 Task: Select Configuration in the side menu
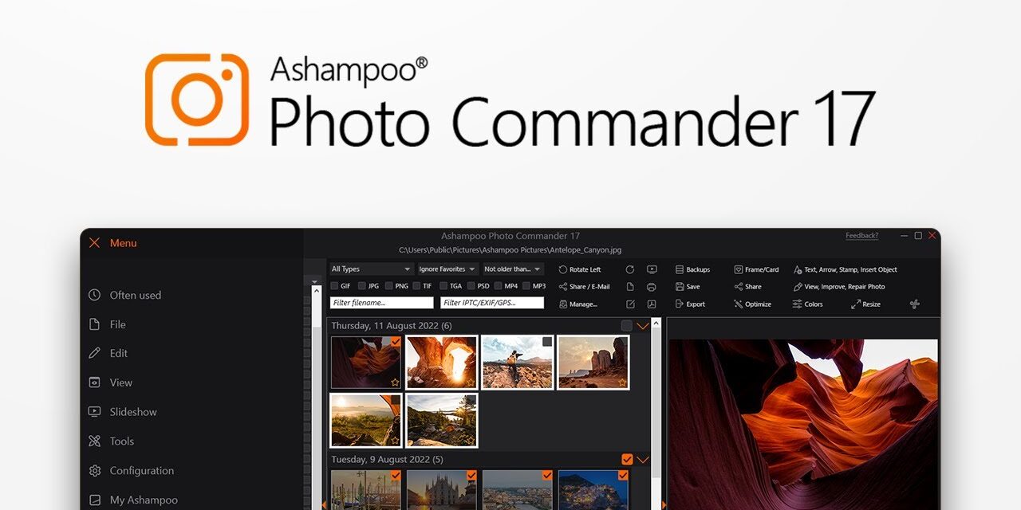point(141,471)
